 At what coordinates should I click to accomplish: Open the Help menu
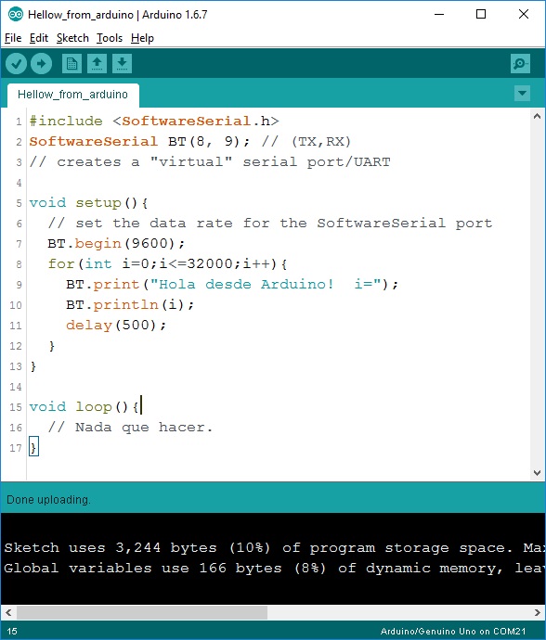pyautogui.click(x=143, y=38)
